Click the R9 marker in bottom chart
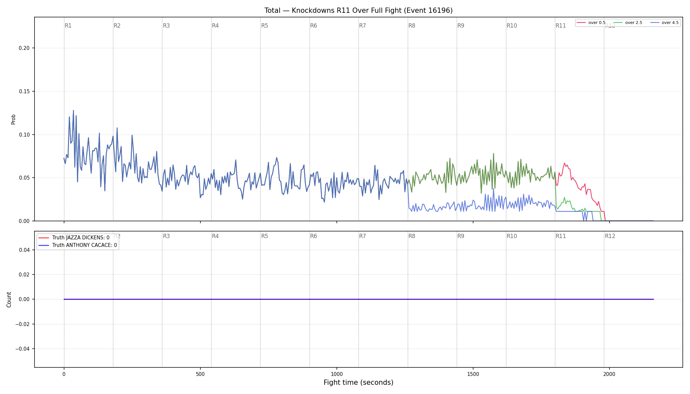The image size is (690, 394). tap(461, 236)
